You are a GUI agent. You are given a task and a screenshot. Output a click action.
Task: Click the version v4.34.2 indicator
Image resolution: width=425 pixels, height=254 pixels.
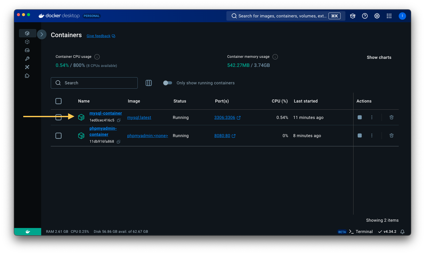[x=387, y=232]
